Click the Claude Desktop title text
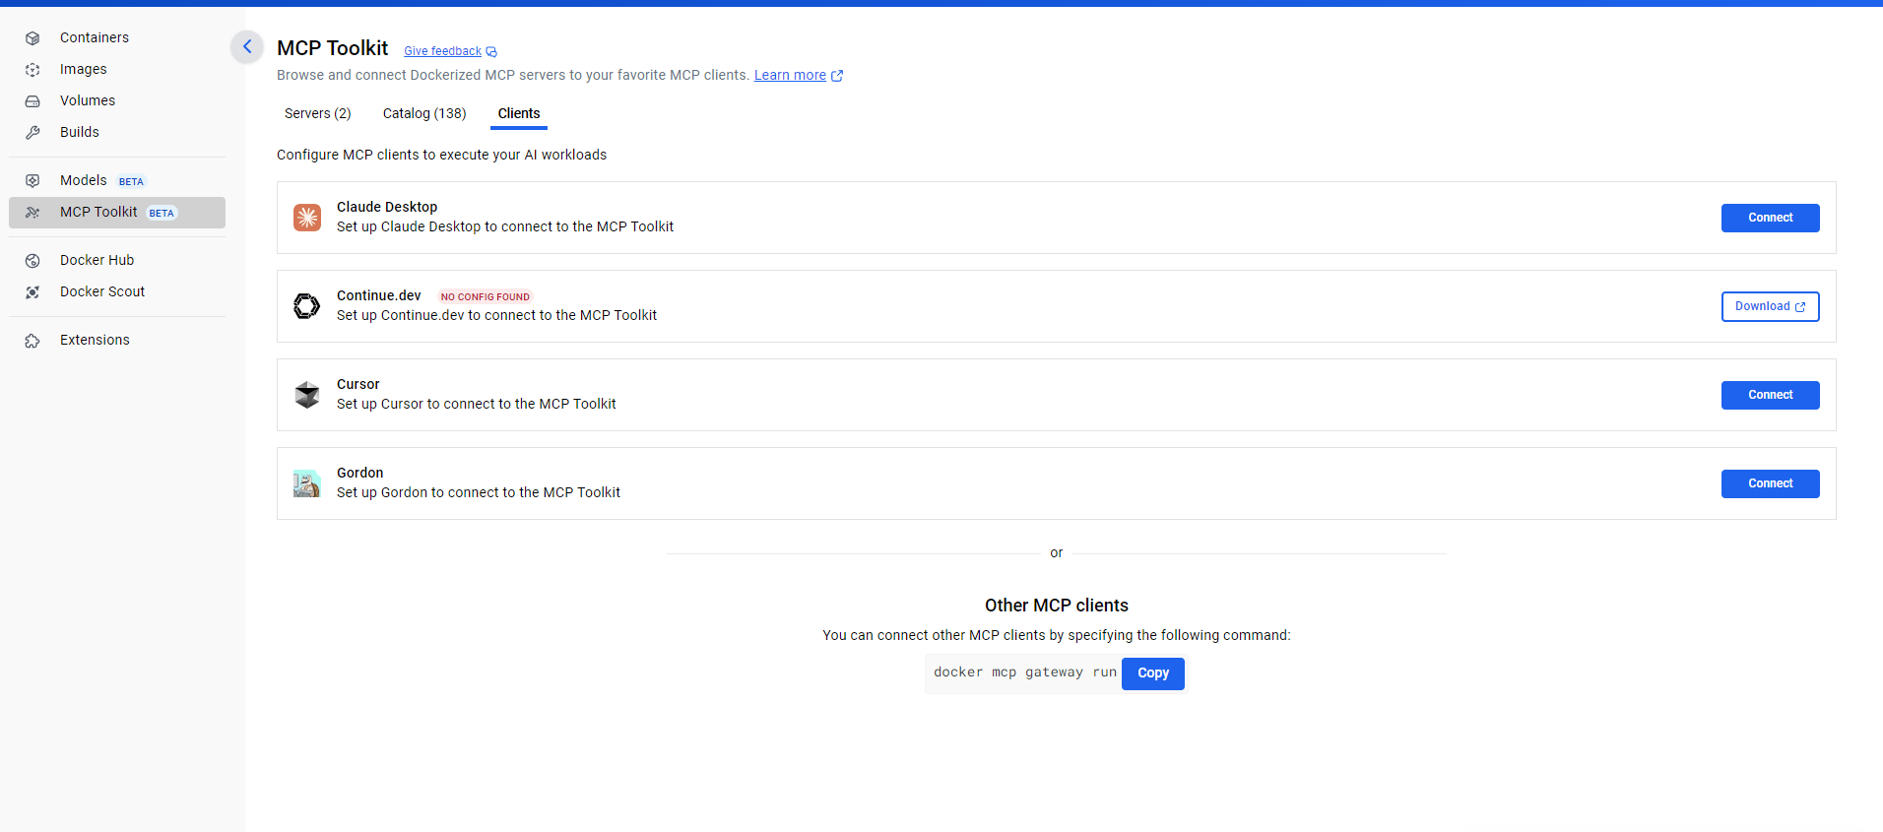 click(387, 207)
